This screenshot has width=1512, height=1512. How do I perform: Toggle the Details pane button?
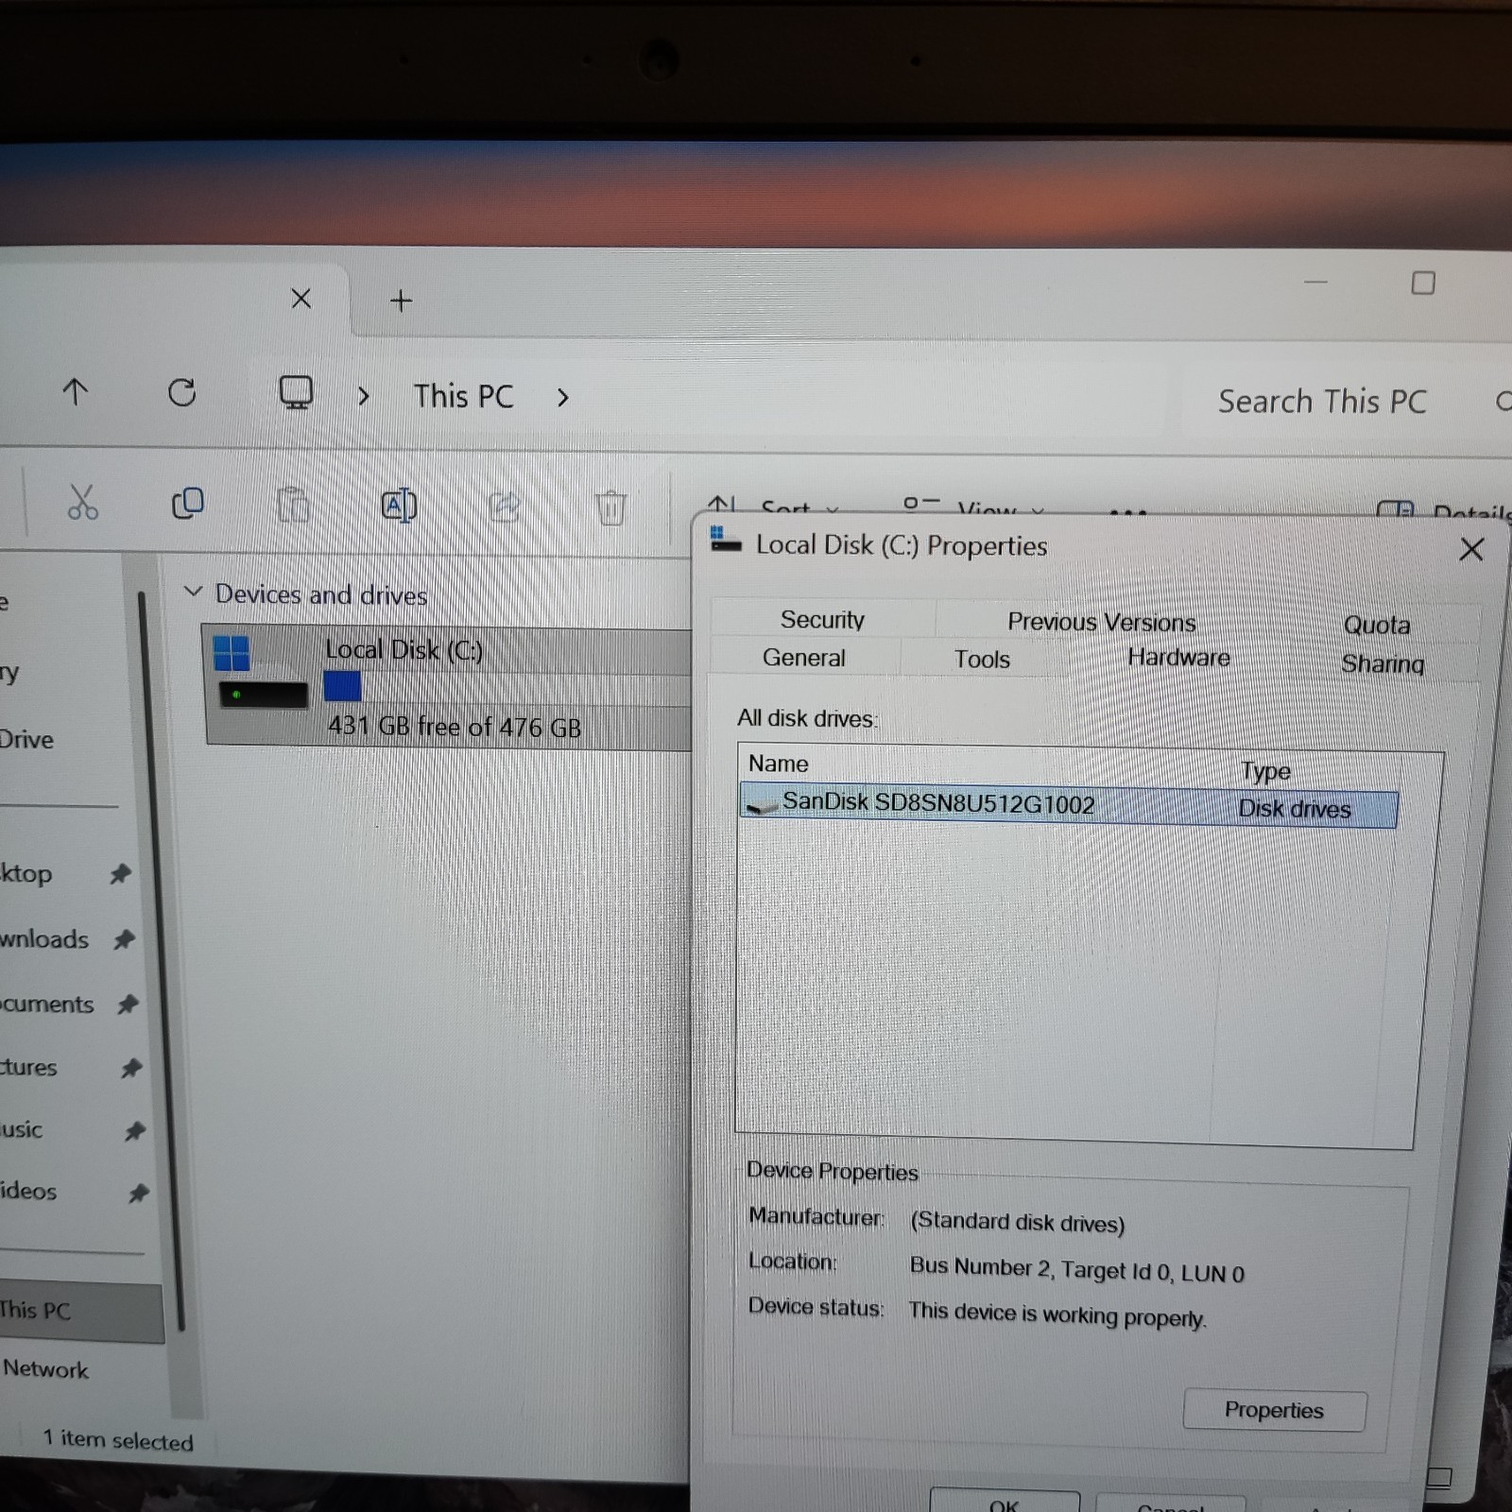tap(1444, 511)
